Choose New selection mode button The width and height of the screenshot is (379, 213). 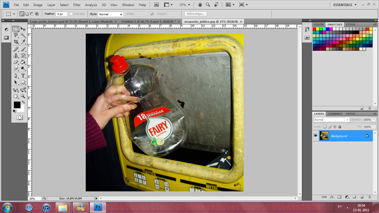click(22, 14)
